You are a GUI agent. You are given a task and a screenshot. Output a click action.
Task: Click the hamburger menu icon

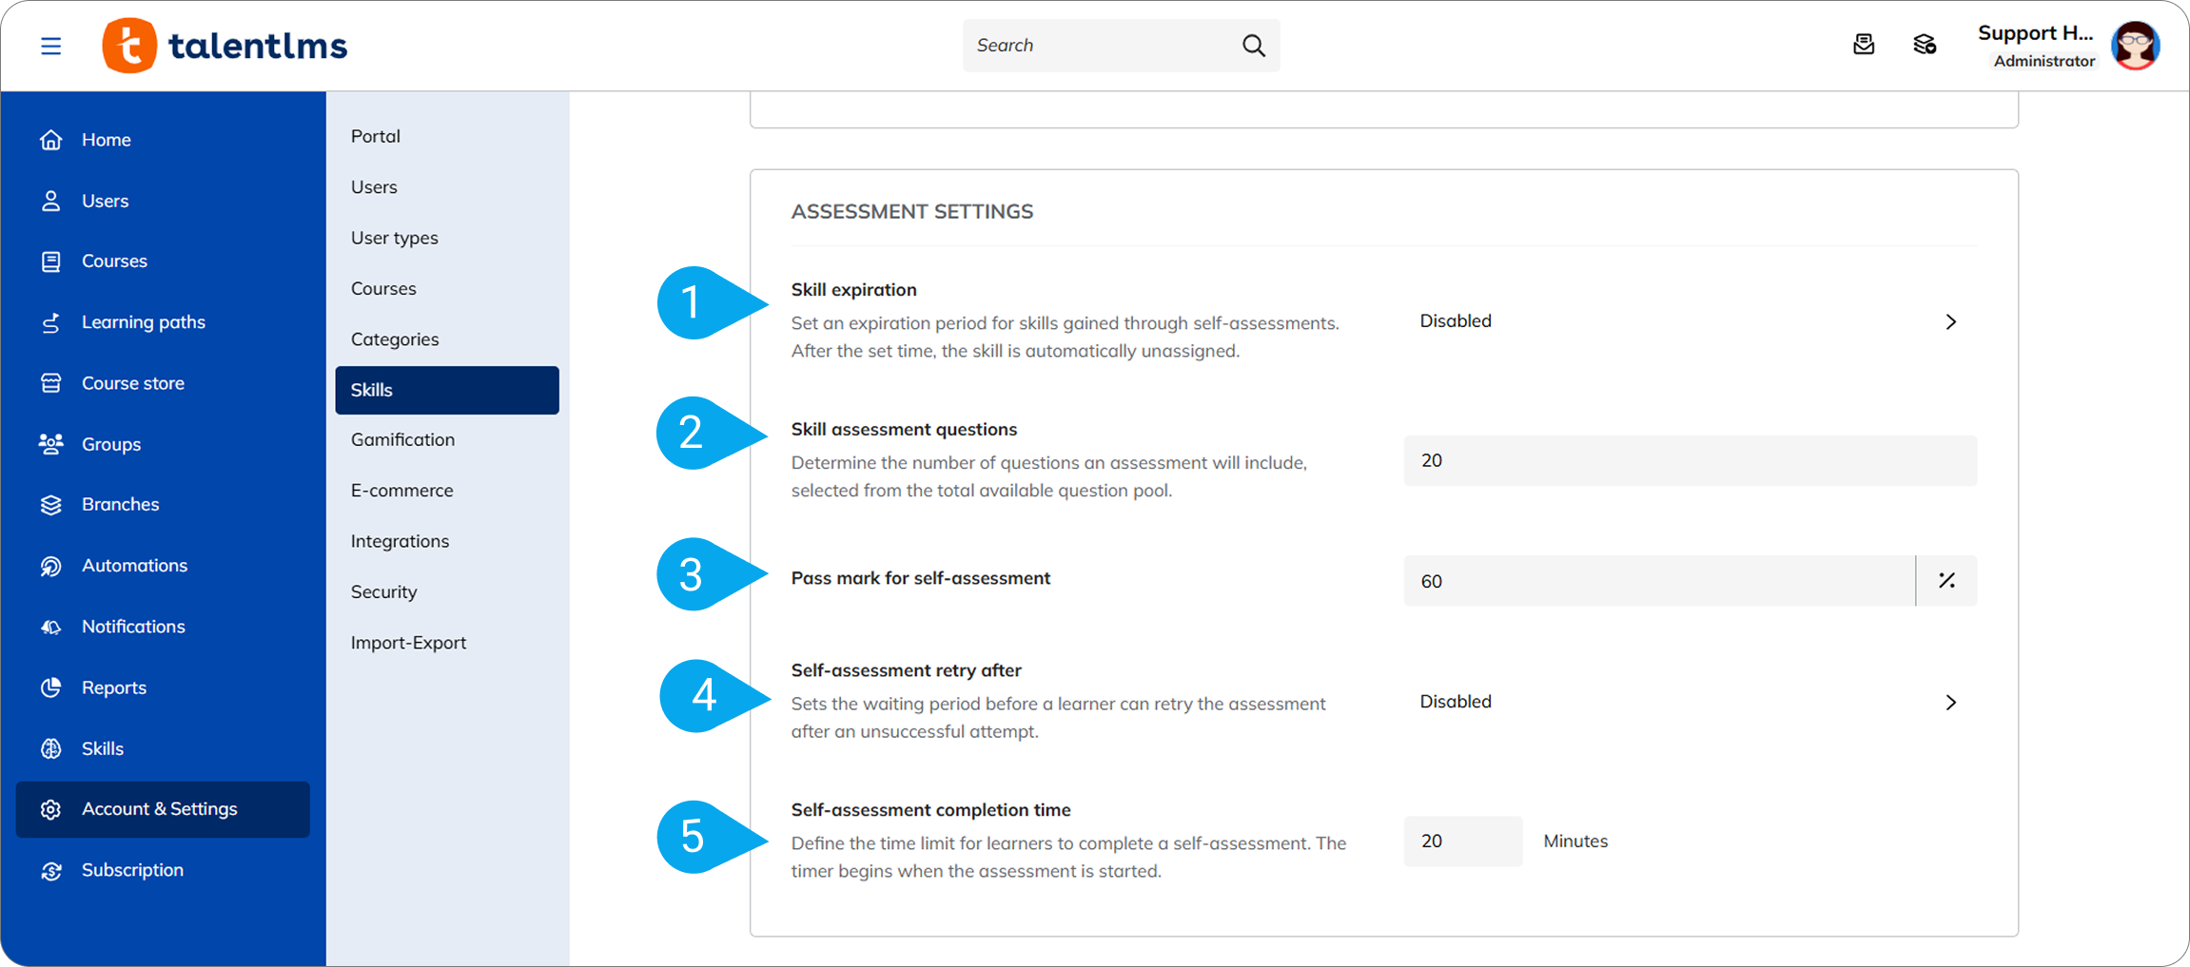pyautogui.click(x=51, y=46)
